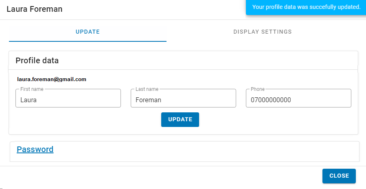The image size is (366, 189).
Task: Click the Profile data section heading
Action: coord(37,61)
